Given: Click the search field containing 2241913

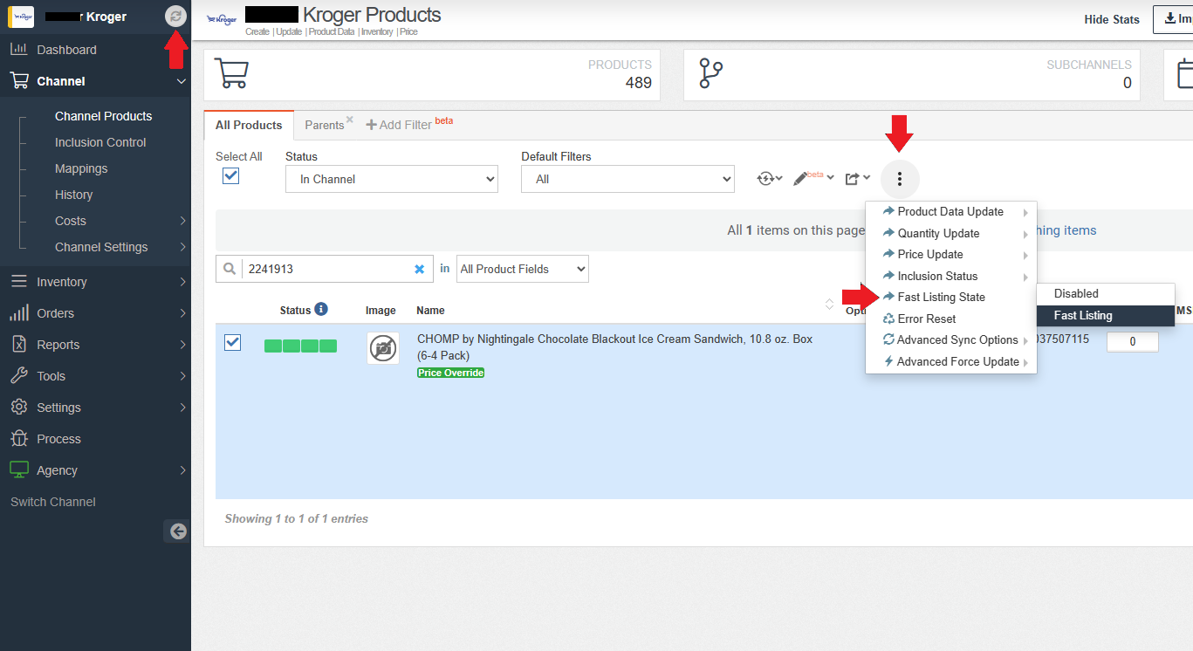Looking at the screenshot, I should (x=325, y=269).
